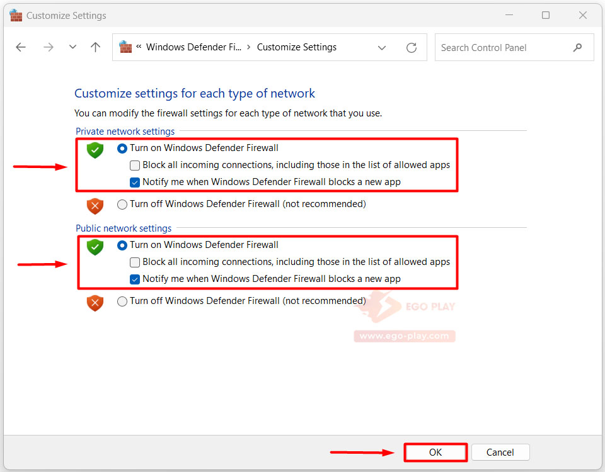Check block all incoming connections under Private

135,166
